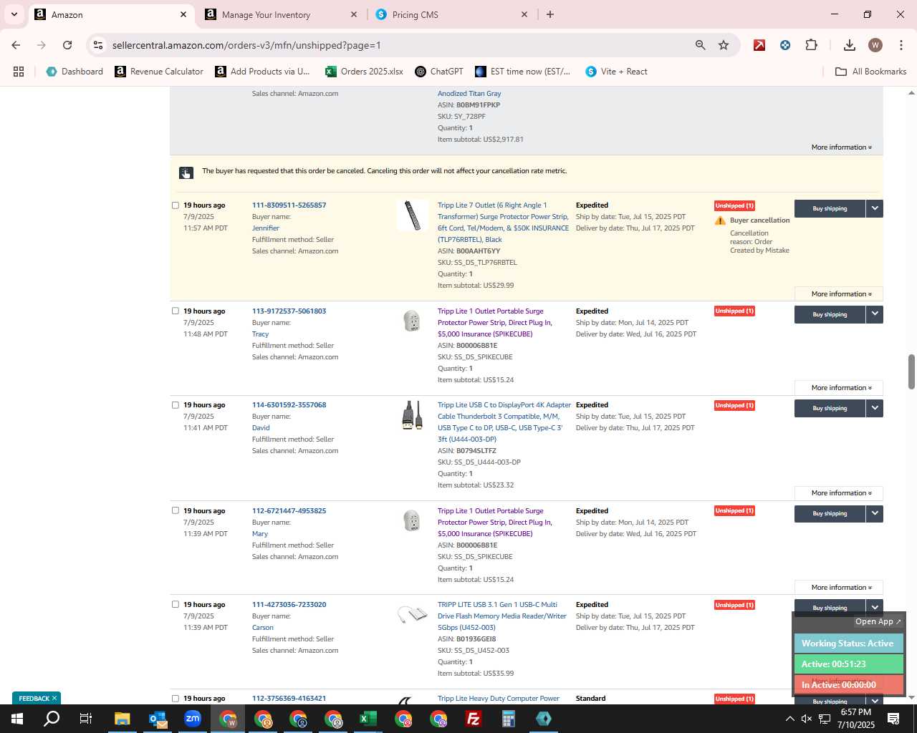Click Open App in the tracker widget
The height and width of the screenshot is (733, 917).
[x=878, y=621]
